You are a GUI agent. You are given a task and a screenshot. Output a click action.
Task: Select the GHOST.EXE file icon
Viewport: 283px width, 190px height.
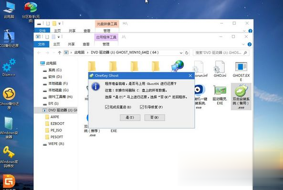click(x=241, y=72)
